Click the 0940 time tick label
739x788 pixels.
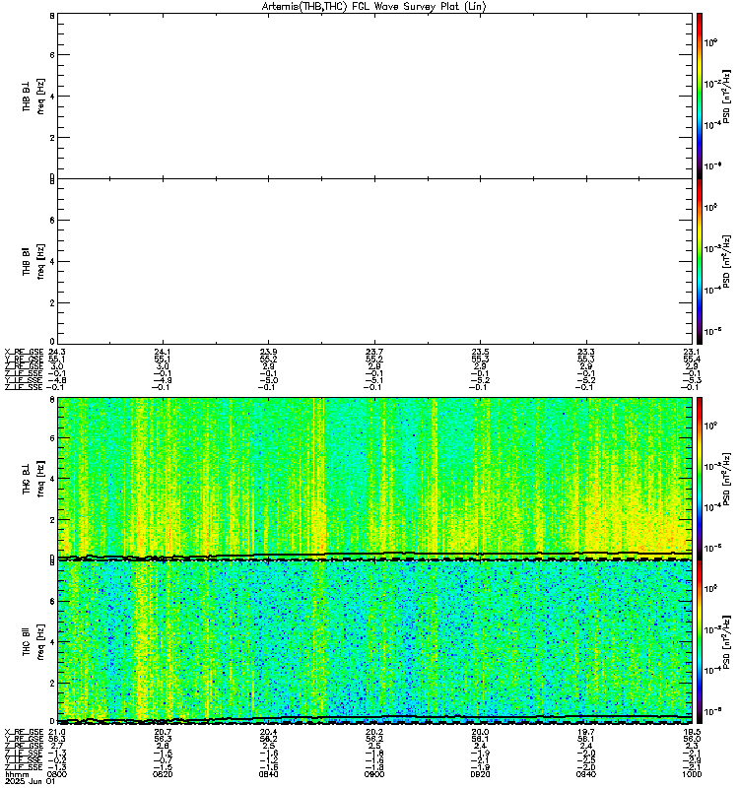pos(585,774)
